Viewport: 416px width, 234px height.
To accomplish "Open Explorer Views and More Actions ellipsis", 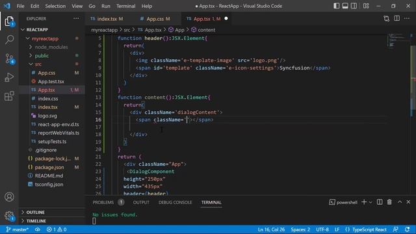I will [77, 18].
